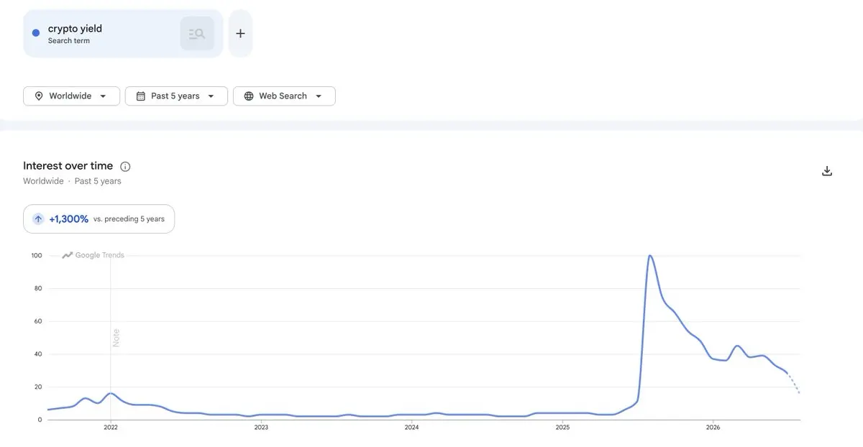The width and height of the screenshot is (863, 447).
Task: Click the Note marker on the chart
Action: tap(116, 338)
